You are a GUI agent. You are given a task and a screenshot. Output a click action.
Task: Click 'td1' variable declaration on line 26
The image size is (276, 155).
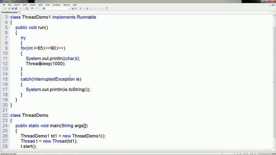(x=54, y=136)
